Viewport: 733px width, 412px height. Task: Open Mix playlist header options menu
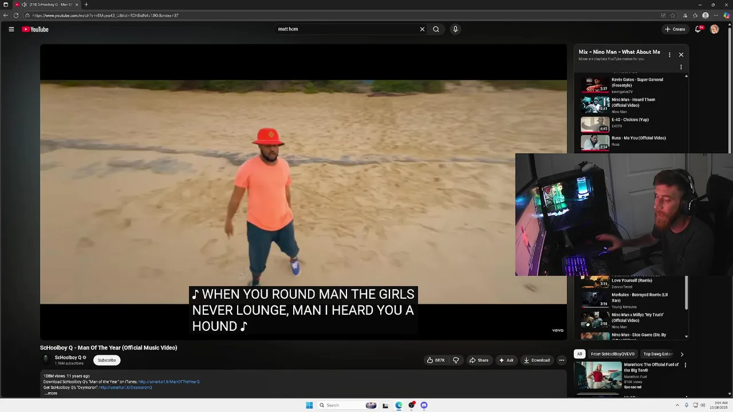click(x=669, y=55)
